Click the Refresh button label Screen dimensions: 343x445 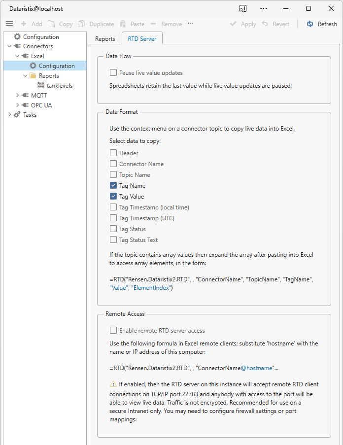point(327,24)
